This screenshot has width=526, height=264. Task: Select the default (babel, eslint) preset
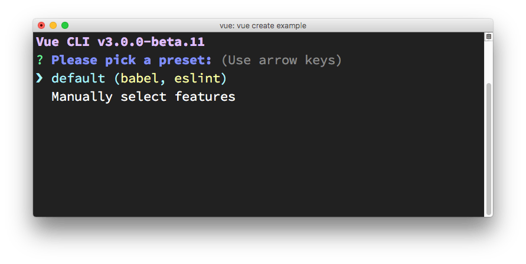[x=139, y=78]
